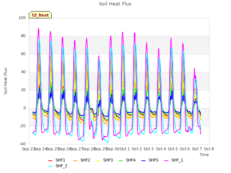Viewport: 231px width, 173px height.
Task: Select the SHF_2 legend entry
Action: pos(58,166)
